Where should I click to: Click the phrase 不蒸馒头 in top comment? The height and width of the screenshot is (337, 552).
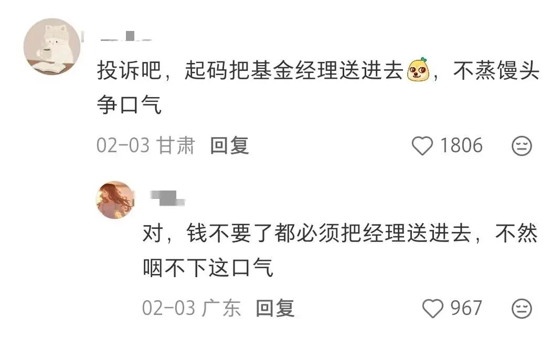point(496,70)
